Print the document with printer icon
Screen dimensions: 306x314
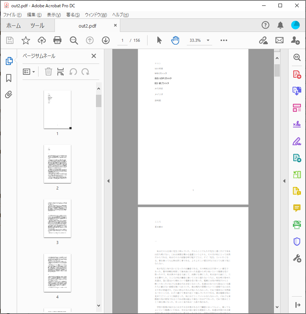pos(57,40)
